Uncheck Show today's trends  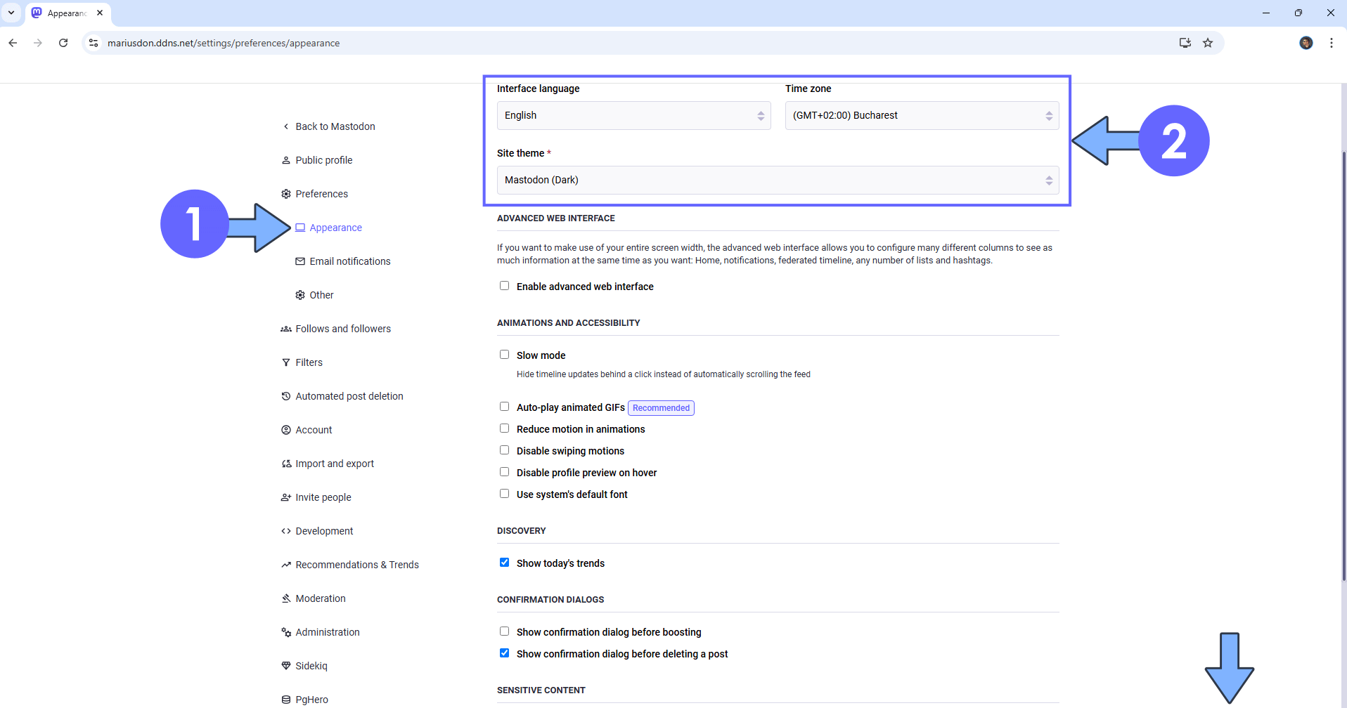pyautogui.click(x=504, y=563)
